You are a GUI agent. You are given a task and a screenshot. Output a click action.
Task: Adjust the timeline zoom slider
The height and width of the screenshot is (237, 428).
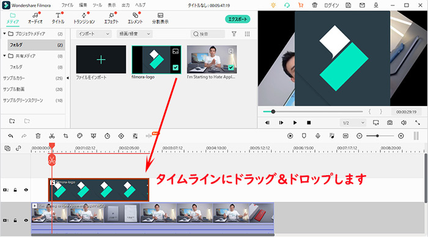pos(380,136)
